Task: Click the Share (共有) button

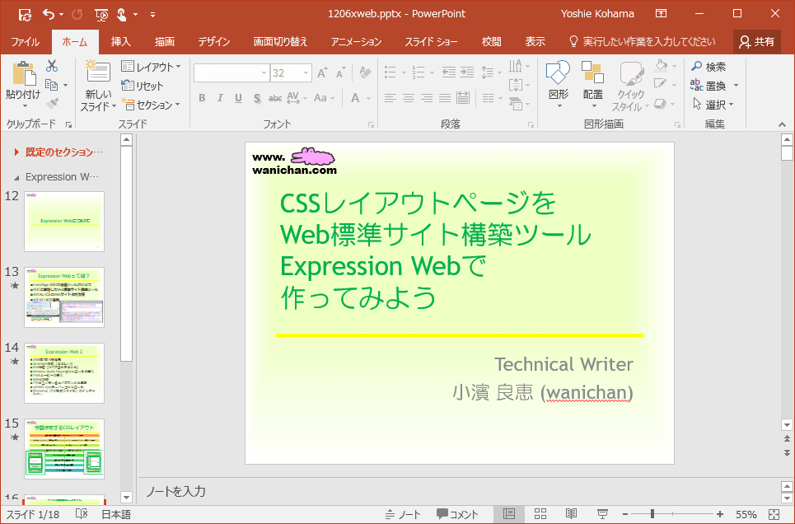Action: (x=757, y=41)
